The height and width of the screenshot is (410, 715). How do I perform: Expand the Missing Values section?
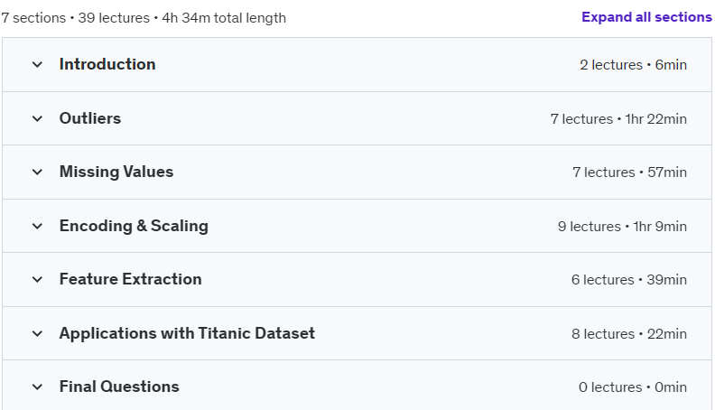click(x=116, y=172)
